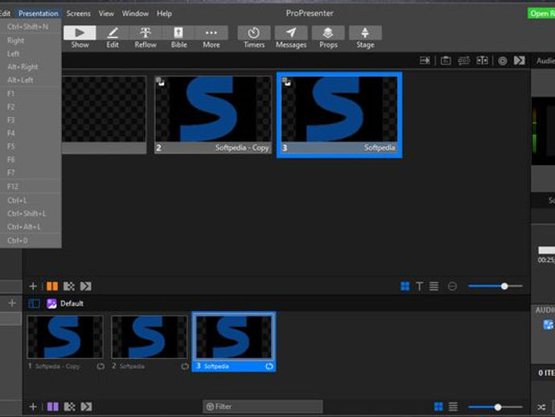Click the split-columns icon in slide header bar
The width and height of the screenshot is (555, 417).
pyautogui.click(x=482, y=60)
